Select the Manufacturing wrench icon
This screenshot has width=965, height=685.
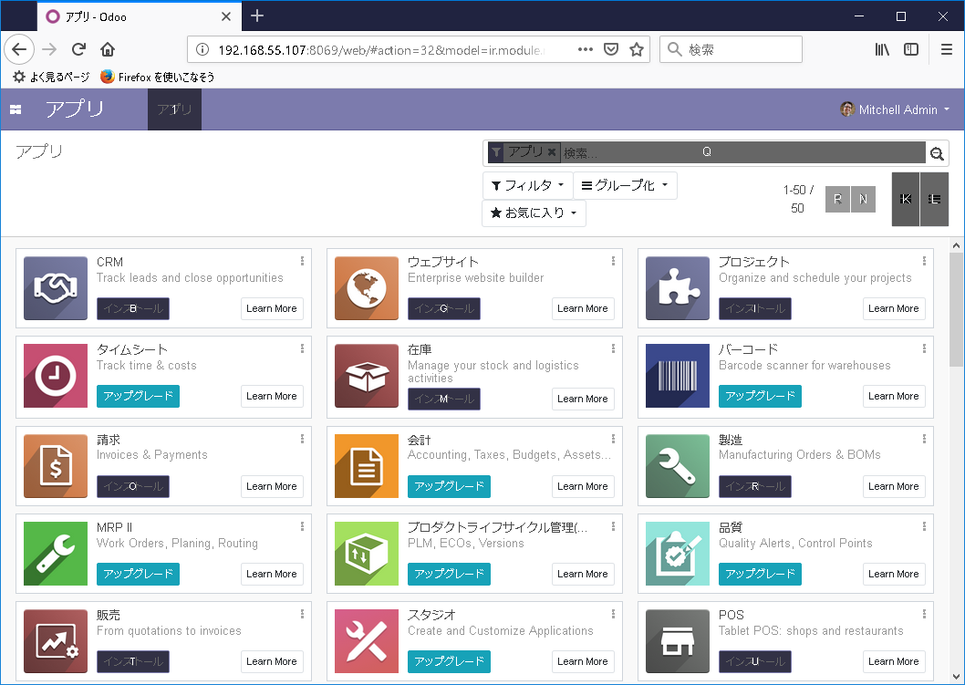pyautogui.click(x=678, y=466)
